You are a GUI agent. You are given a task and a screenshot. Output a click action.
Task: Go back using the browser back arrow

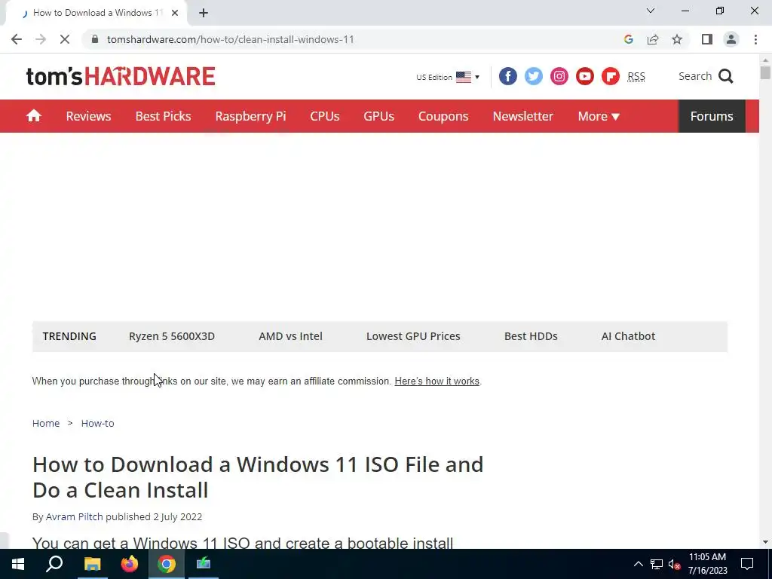pyautogui.click(x=17, y=39)
